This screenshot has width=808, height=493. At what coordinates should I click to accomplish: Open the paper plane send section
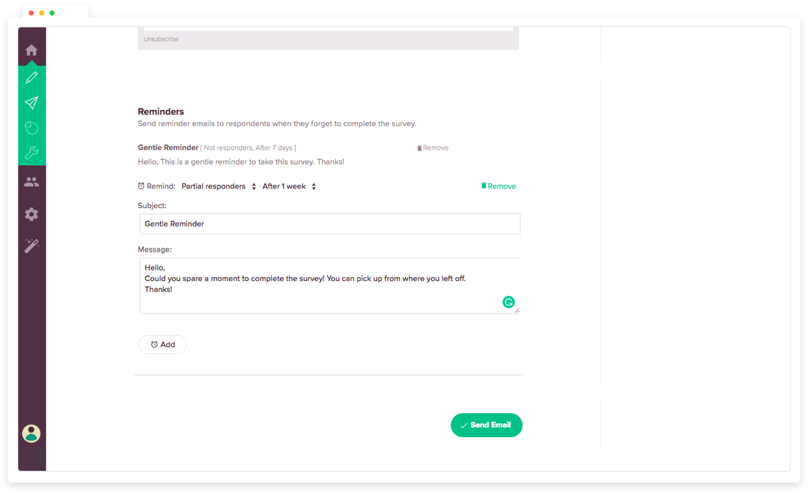[31, 102]
